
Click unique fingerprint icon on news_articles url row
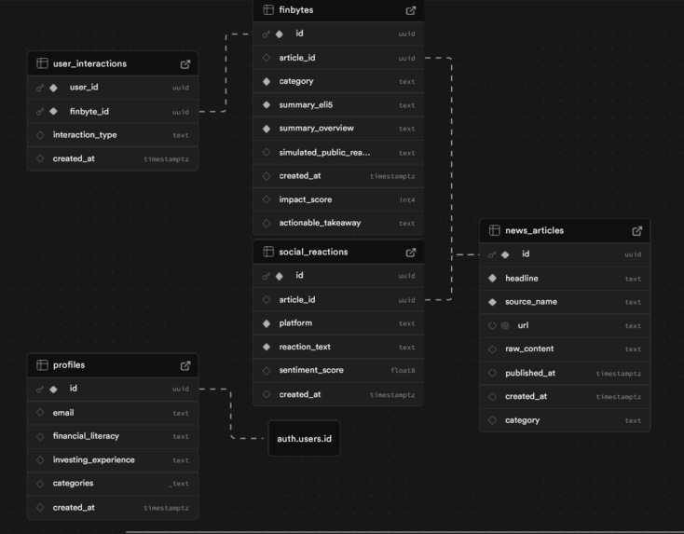point(505,325)
